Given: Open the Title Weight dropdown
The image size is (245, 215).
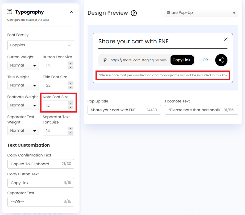Looking at the screenshot, I should pyautogui.click(x=23, y=85).
